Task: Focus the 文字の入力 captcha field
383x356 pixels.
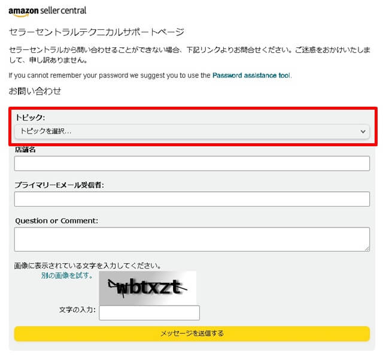Action: pyautogui.click(x=149, y=313)
